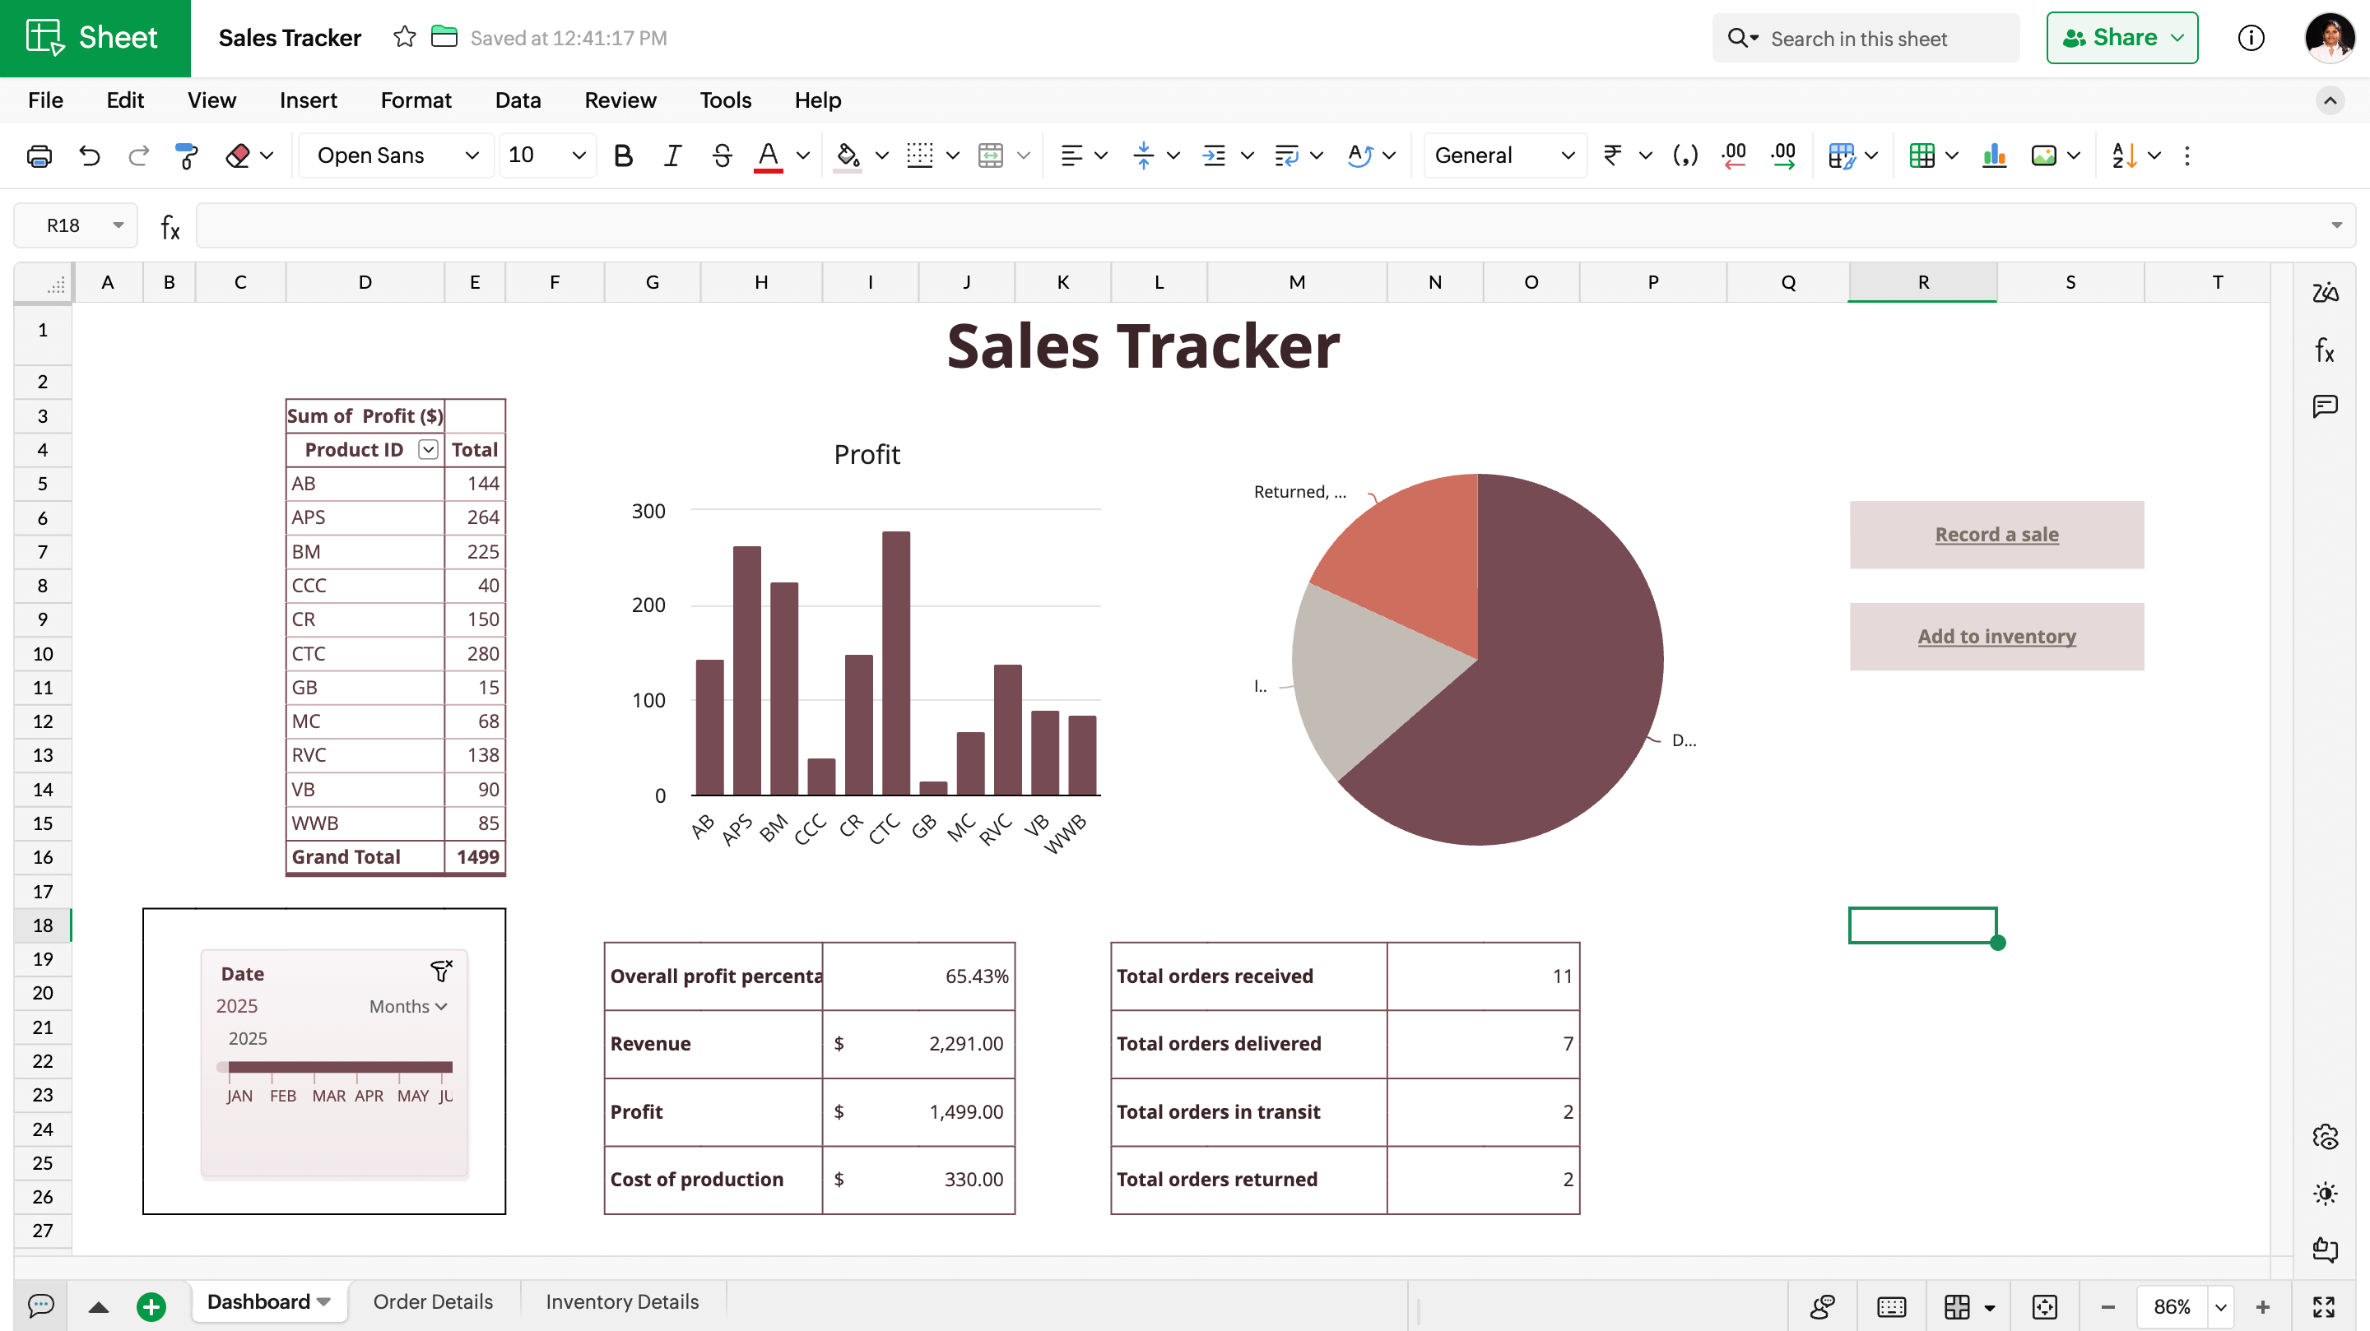2370x1331 pixels.
Task: Open Product ID filter dropdown
Action: [x=428, y=449]
